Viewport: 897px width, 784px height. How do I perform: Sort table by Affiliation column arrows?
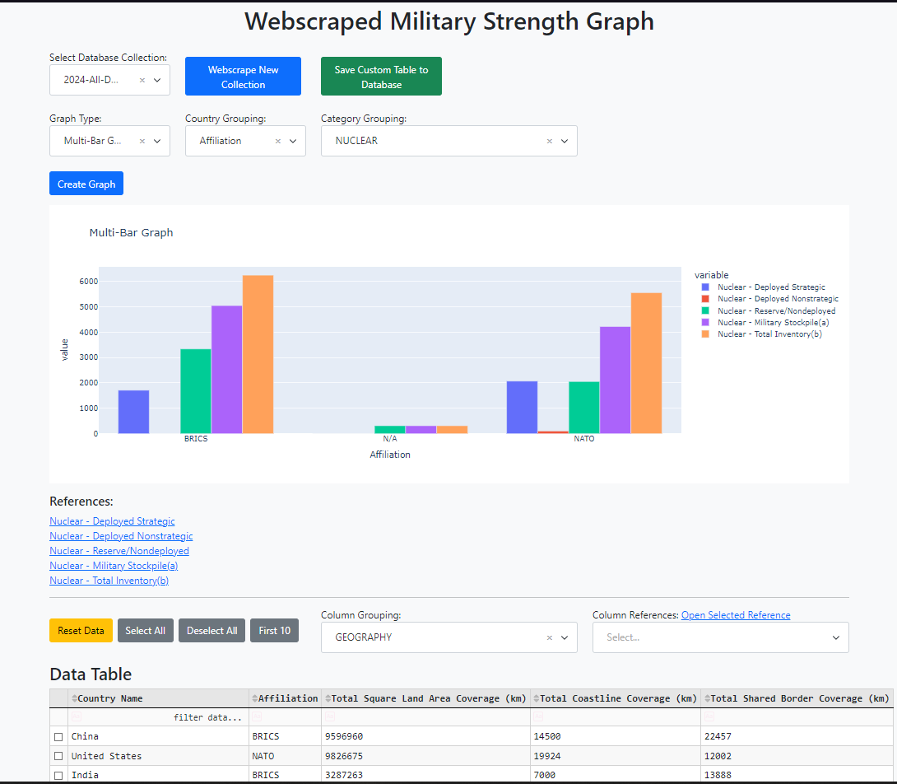[x=254, y=698]
